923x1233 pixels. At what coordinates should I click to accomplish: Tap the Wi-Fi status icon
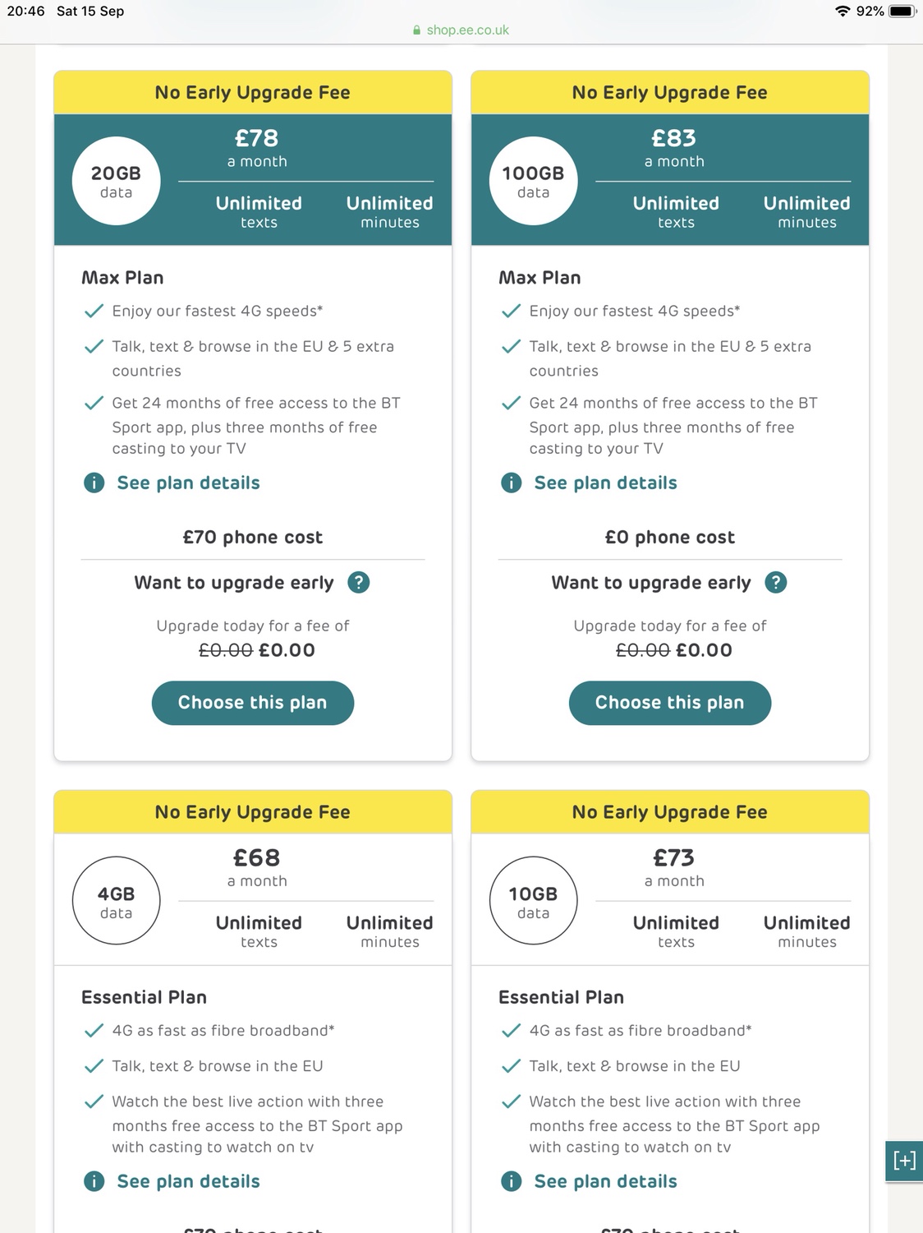point(843,12)
